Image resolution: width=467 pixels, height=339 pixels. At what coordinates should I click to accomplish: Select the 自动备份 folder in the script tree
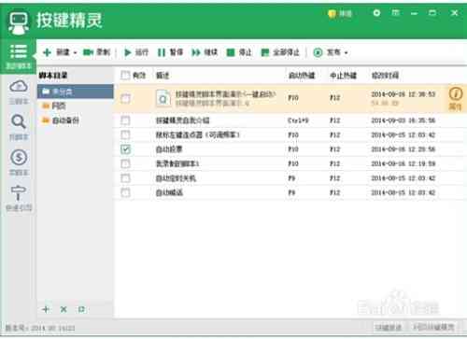[x=61, y=120]
